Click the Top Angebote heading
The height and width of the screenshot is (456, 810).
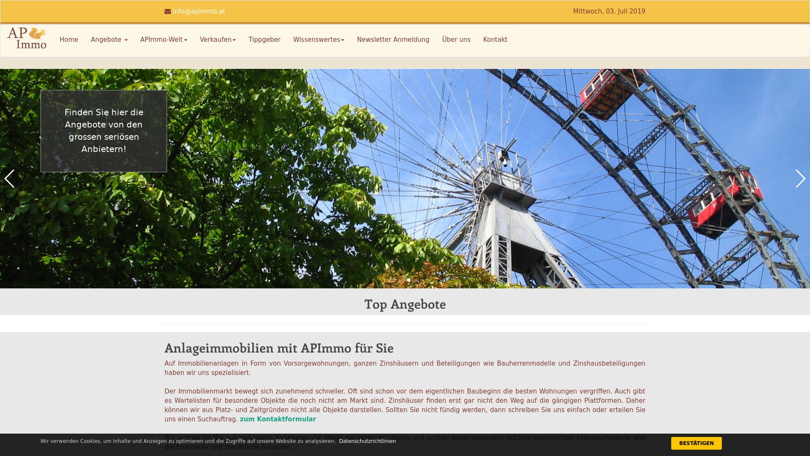405,304
